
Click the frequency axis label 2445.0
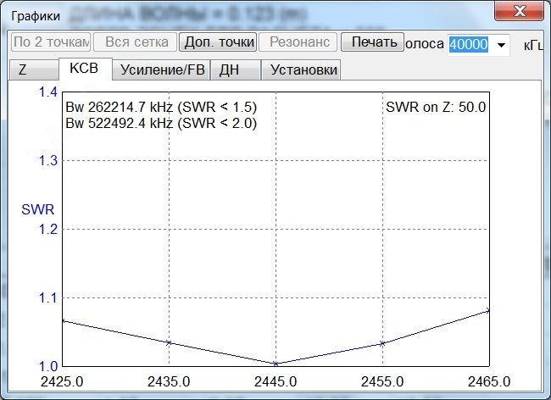pyautogui.click(x=275, y=381)
